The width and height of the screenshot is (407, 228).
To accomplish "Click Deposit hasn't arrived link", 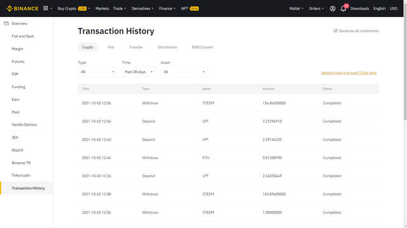I will click(348, 73).
